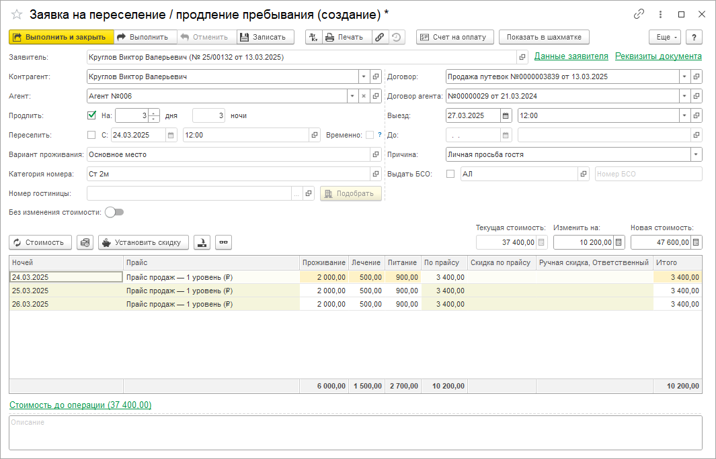
Task: Click the favorite star icon in title
Action: (x=17, y=14)
